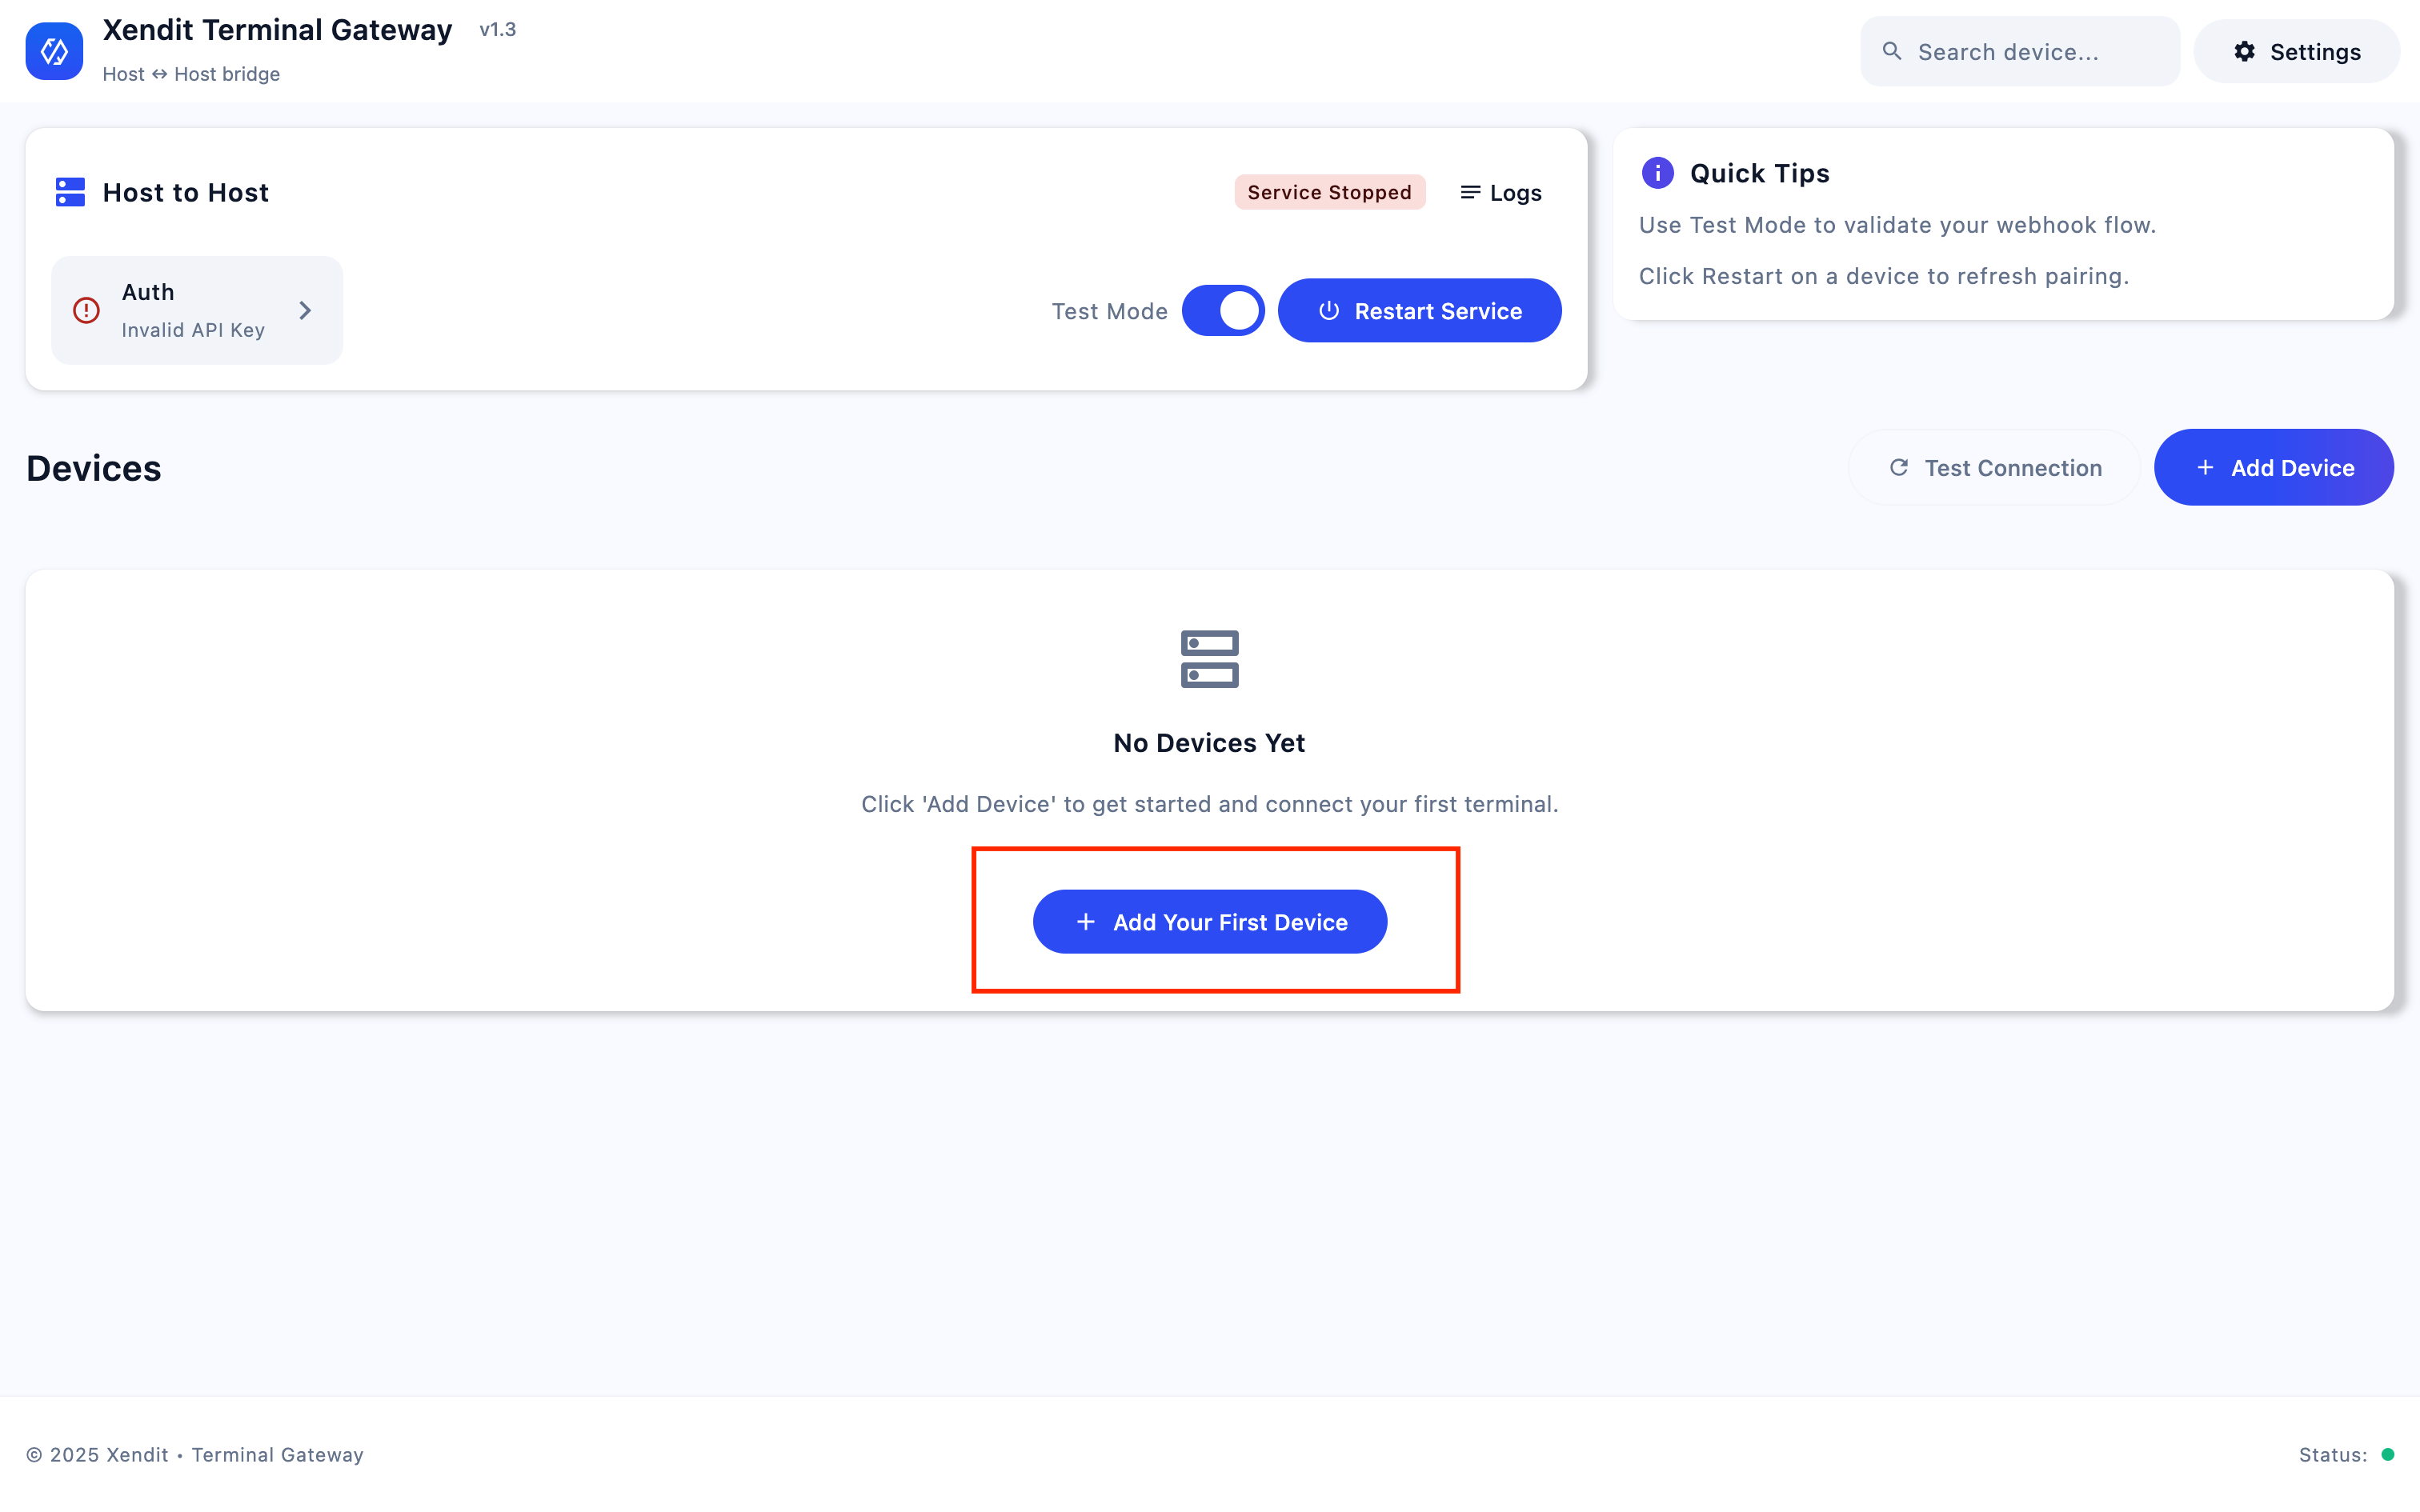Click the Service Stopped status badge
The image size is (2420, 1512).
pyautogui.click(x=1329, y=192)
